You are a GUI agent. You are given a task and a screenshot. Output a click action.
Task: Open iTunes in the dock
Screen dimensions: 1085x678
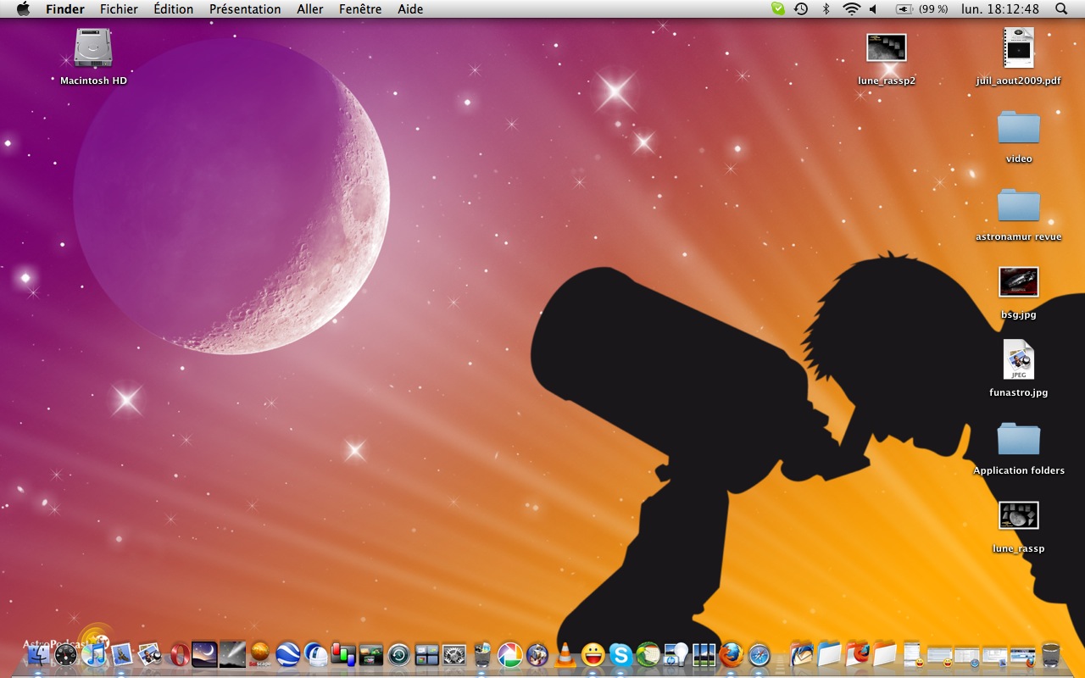[x=94, y=654]
